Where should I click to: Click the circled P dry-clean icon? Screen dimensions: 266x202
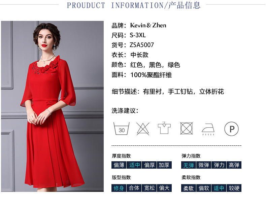coord(231,129)
